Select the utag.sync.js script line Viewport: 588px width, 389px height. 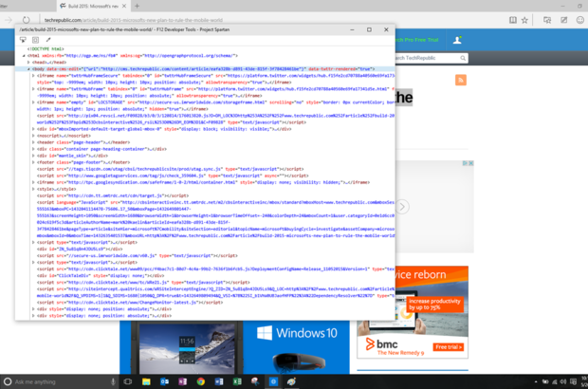pyautogui.click(x=171, y=169)
